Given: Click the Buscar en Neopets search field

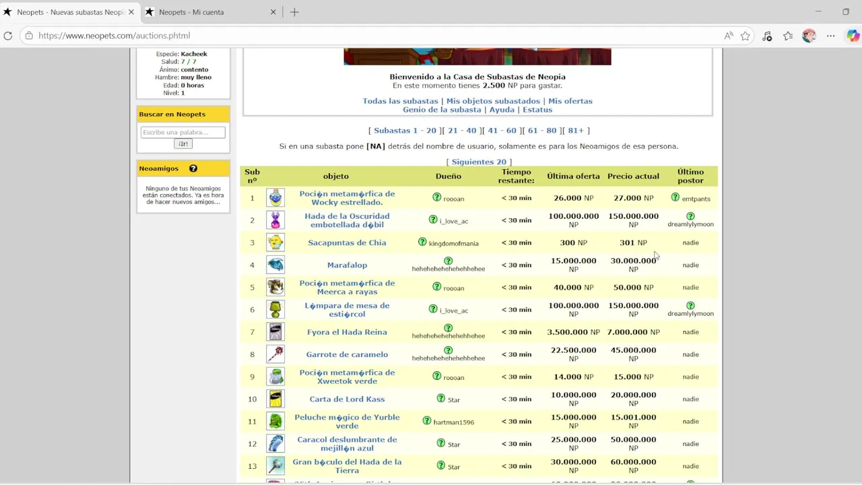Looking at the screenshot, I should click(183, 132).
